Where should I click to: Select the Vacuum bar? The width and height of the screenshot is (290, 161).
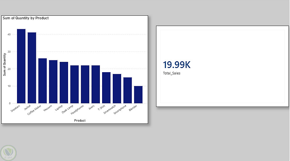point(53,81)
